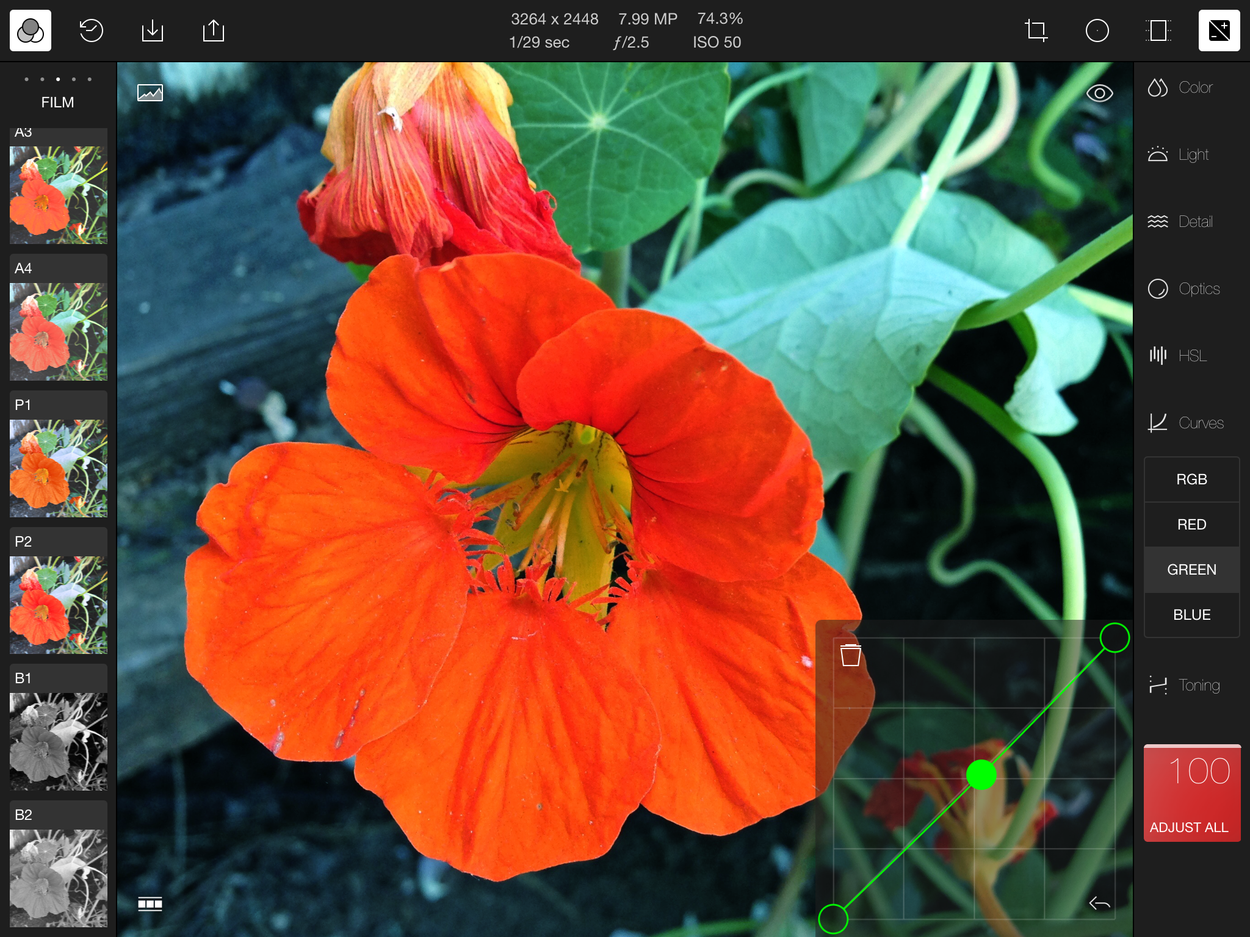Apply the P1 film preset
The width and height of the screenshot is (1250, 937).
click(x=59, y=454)
